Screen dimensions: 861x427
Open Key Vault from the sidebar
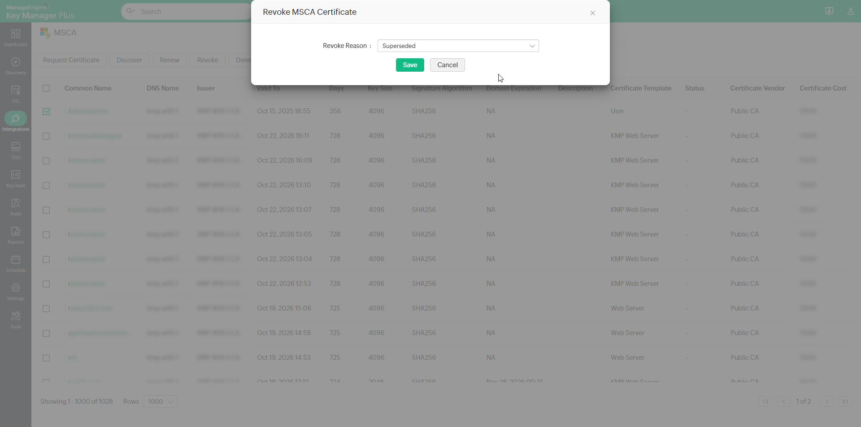coord(16,179)
